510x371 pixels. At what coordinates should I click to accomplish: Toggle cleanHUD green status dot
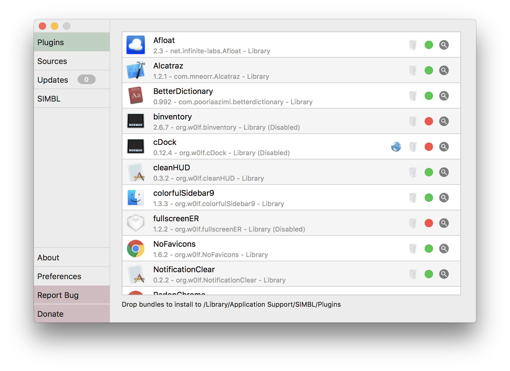click(x=429, y=172)
